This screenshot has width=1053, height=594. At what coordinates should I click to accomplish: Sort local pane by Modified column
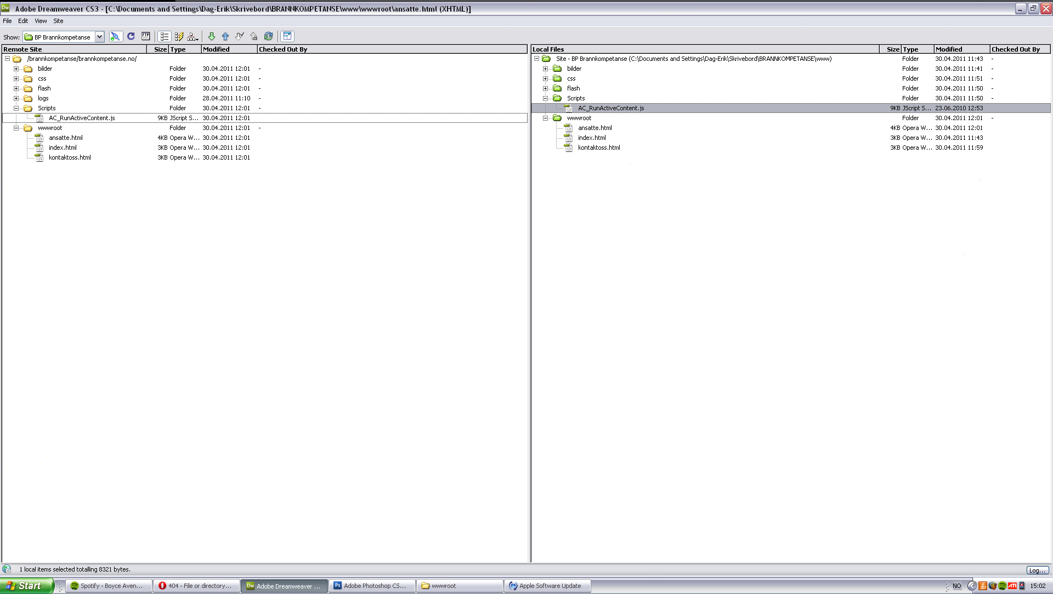pyautogui.click(x=962, y=49)
